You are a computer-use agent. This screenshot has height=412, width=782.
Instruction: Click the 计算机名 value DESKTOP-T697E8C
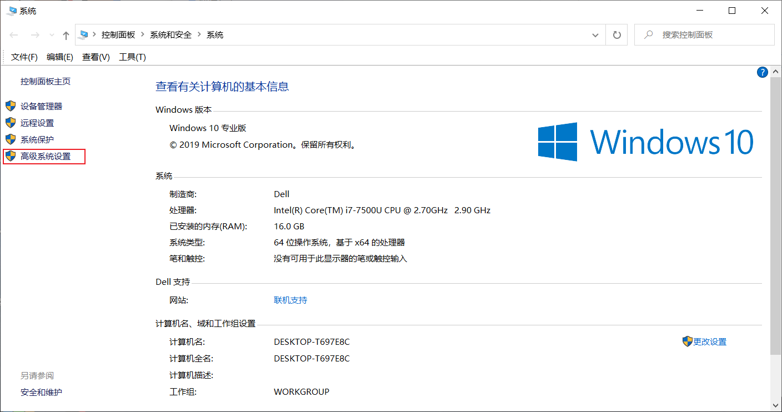[x=312, y=342]
